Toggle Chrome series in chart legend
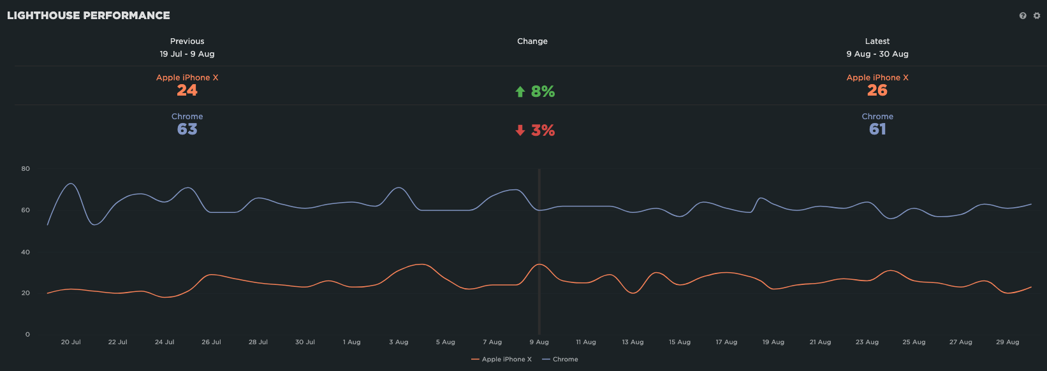 pyautogui.click(x=560, y=360)
